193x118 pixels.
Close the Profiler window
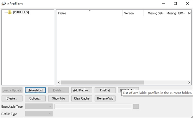(x=187, y=4)
